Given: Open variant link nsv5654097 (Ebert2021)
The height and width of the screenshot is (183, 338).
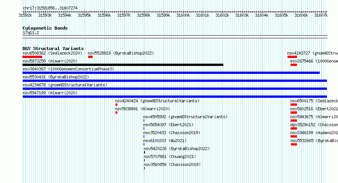Looking at the screenshot, I should (169, 125).
